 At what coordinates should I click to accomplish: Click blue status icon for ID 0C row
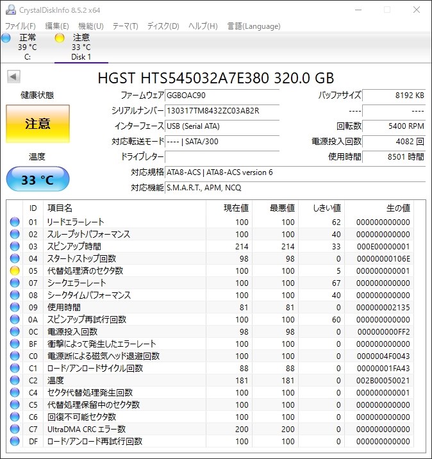(15, 331)
